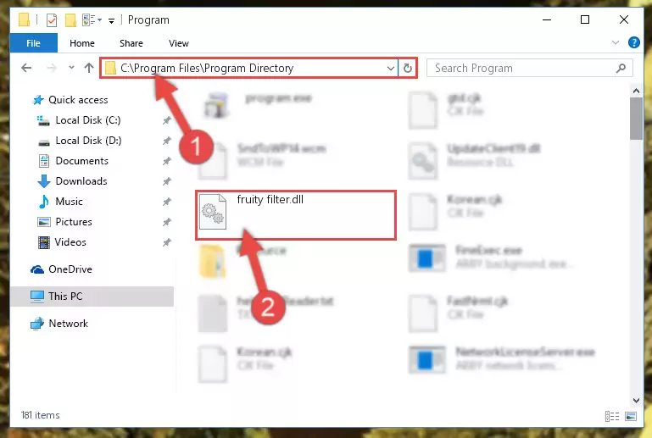Open the recent locations dropdown arrow
This screenshot has width=652, height=438.
(71, 67)
